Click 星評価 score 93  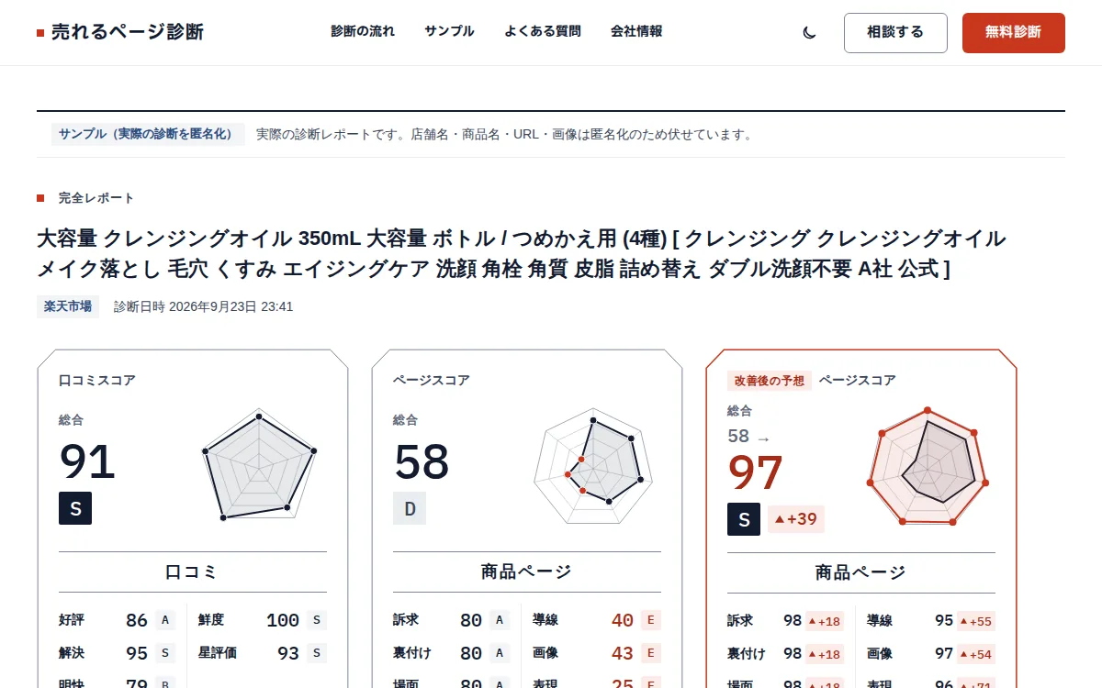(288, 653)
